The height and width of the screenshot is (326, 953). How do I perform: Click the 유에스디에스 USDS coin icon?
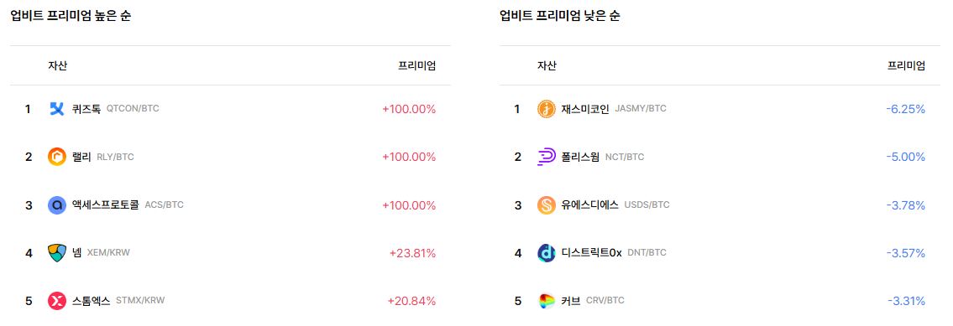click(x=547, y=205)
